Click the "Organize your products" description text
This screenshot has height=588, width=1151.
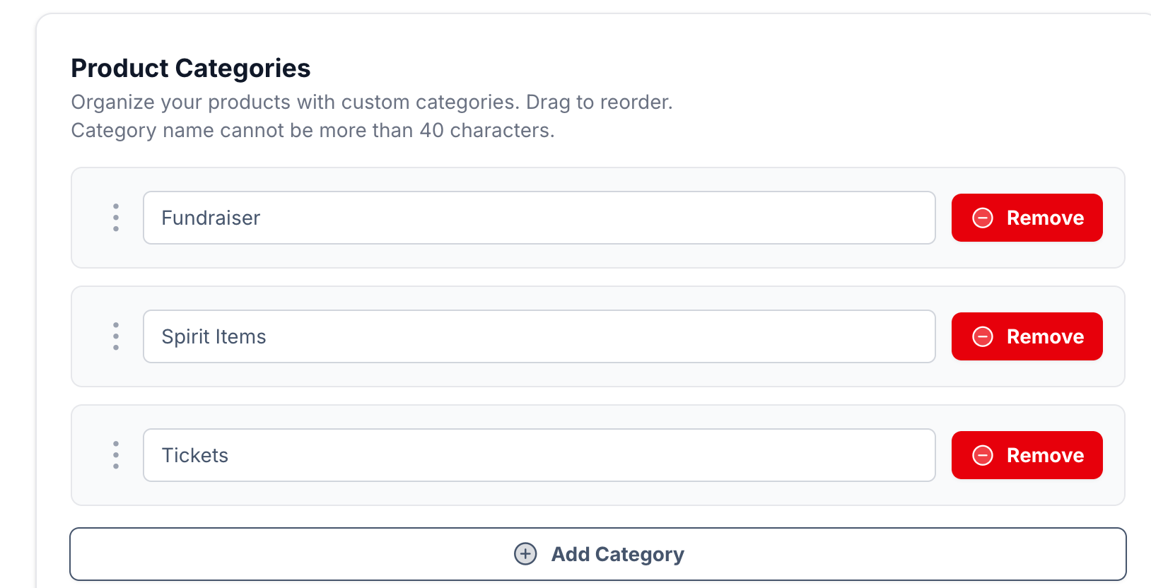372,102
